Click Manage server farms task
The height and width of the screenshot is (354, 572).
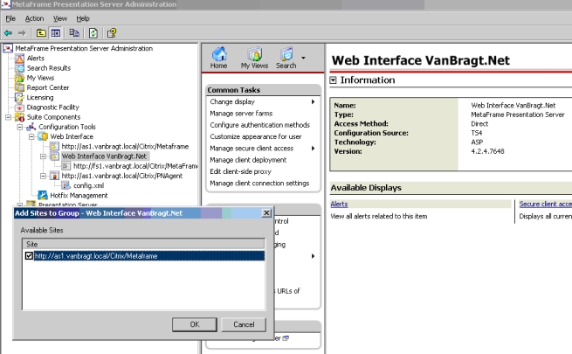pos(241,114)
